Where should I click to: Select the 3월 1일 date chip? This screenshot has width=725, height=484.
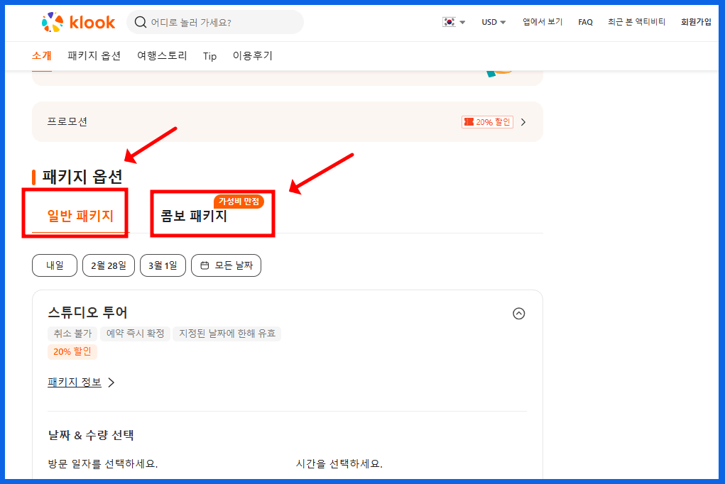tap(162, 265)
